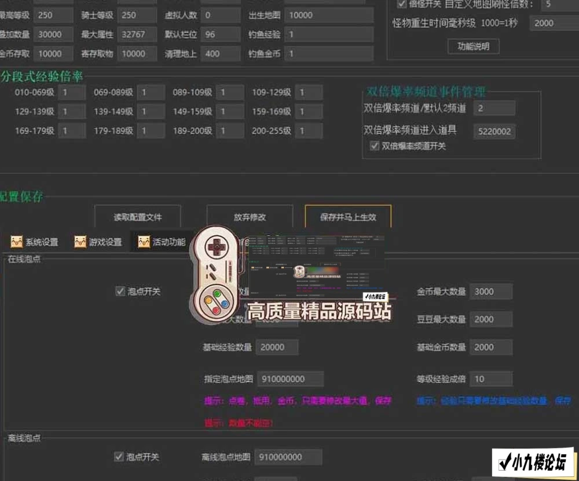The width and height of the screenshot is (579, 481).
Task: Click the 出生地图 field showing 10000
Action: tap(329, 15)
